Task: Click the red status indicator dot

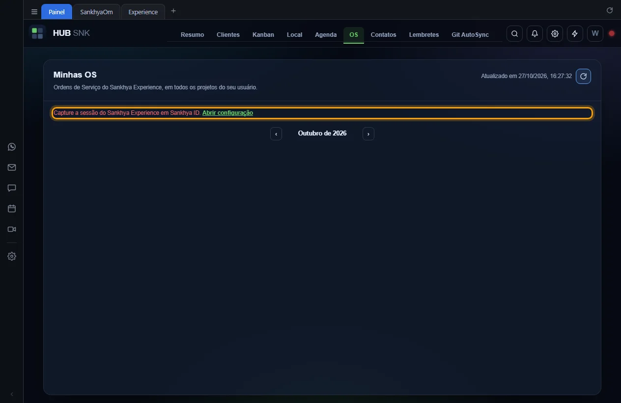Action: 612,33
